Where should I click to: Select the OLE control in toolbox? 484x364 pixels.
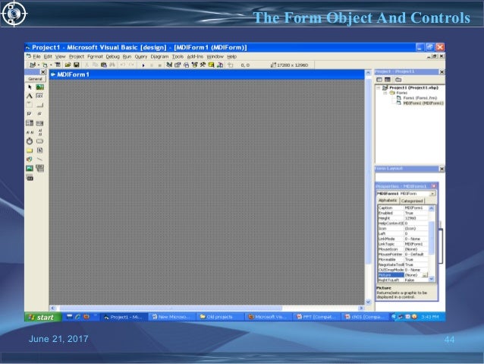(30, 178)
